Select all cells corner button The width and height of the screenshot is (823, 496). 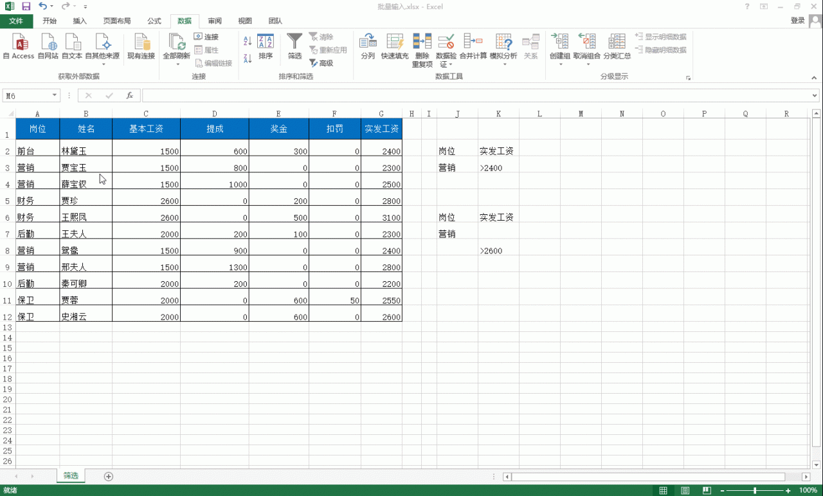[x=8, y=114]
